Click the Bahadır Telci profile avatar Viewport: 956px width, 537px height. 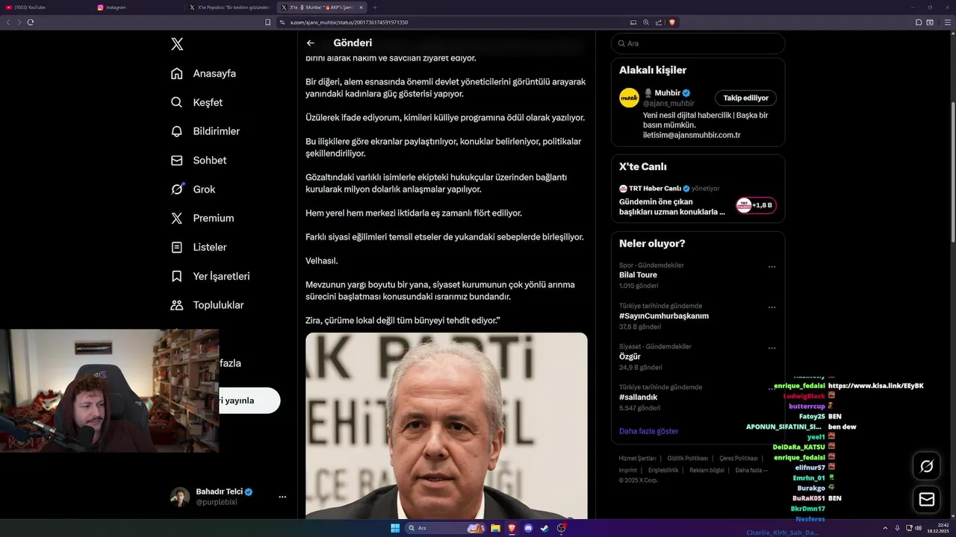[x=180, y=497]
